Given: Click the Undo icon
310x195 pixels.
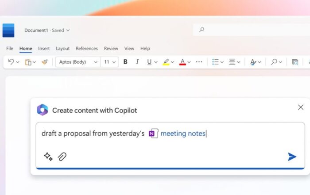Looking at the screenshot, I should pyautogui.click(x=11, y=62).
